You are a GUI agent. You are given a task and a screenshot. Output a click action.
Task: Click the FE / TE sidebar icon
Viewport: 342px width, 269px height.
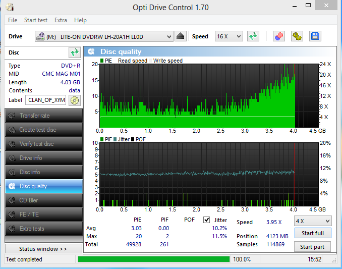12,214
